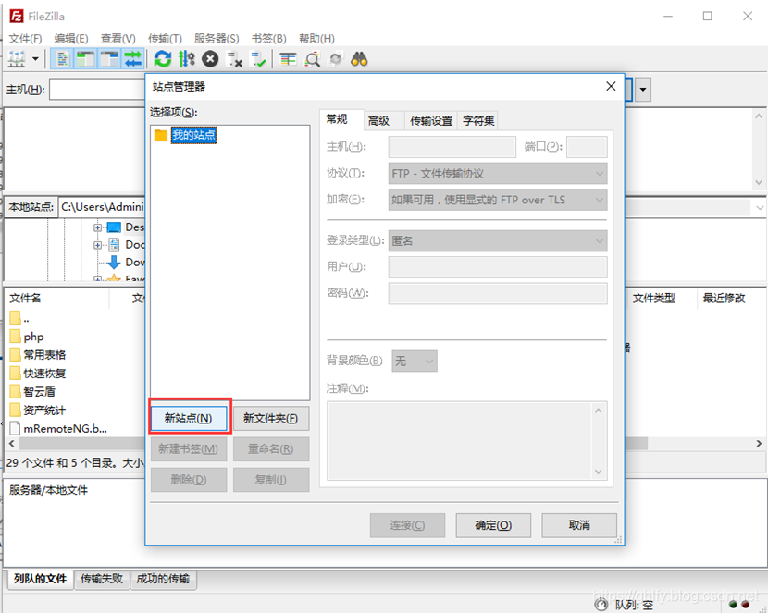The height and width of the screenshot is (613, 768).
Task: Expand the Des... desktop tree node
Action: click(97, 227)
